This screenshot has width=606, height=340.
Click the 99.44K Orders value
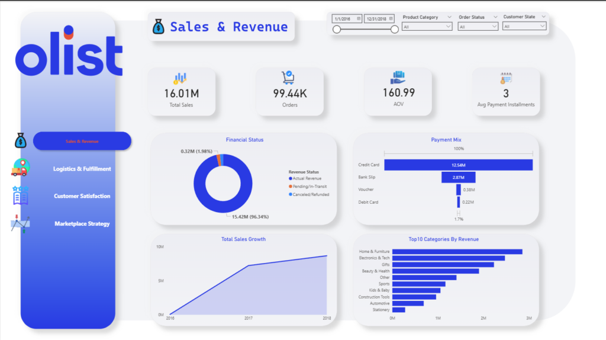coord(290,94)
